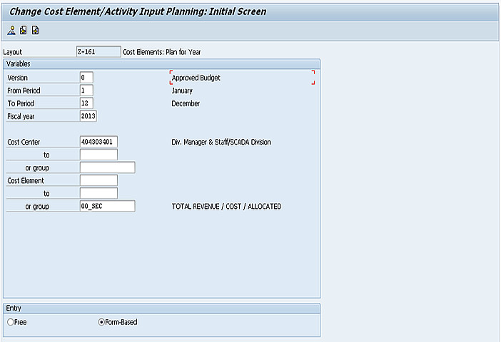Click the Cost Center 'to' range field
Viewport: 501px width, 342px height.
[x=98, y=155]
